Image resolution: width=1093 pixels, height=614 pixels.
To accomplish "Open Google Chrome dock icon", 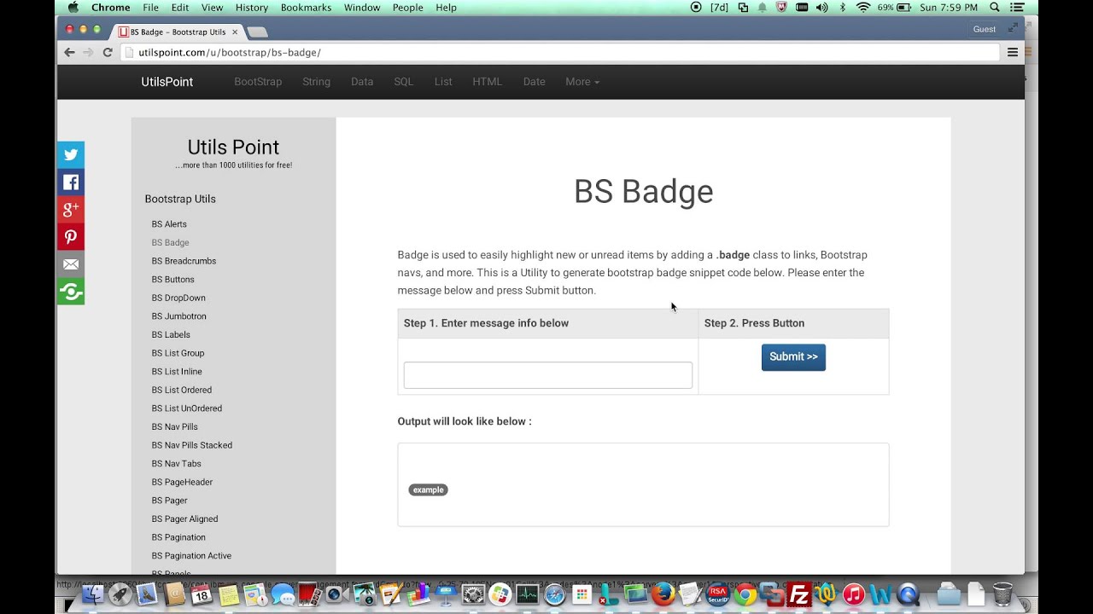I will [x=745, y=594].
